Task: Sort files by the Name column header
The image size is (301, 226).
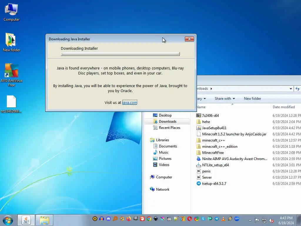Action: coord(201,107)
